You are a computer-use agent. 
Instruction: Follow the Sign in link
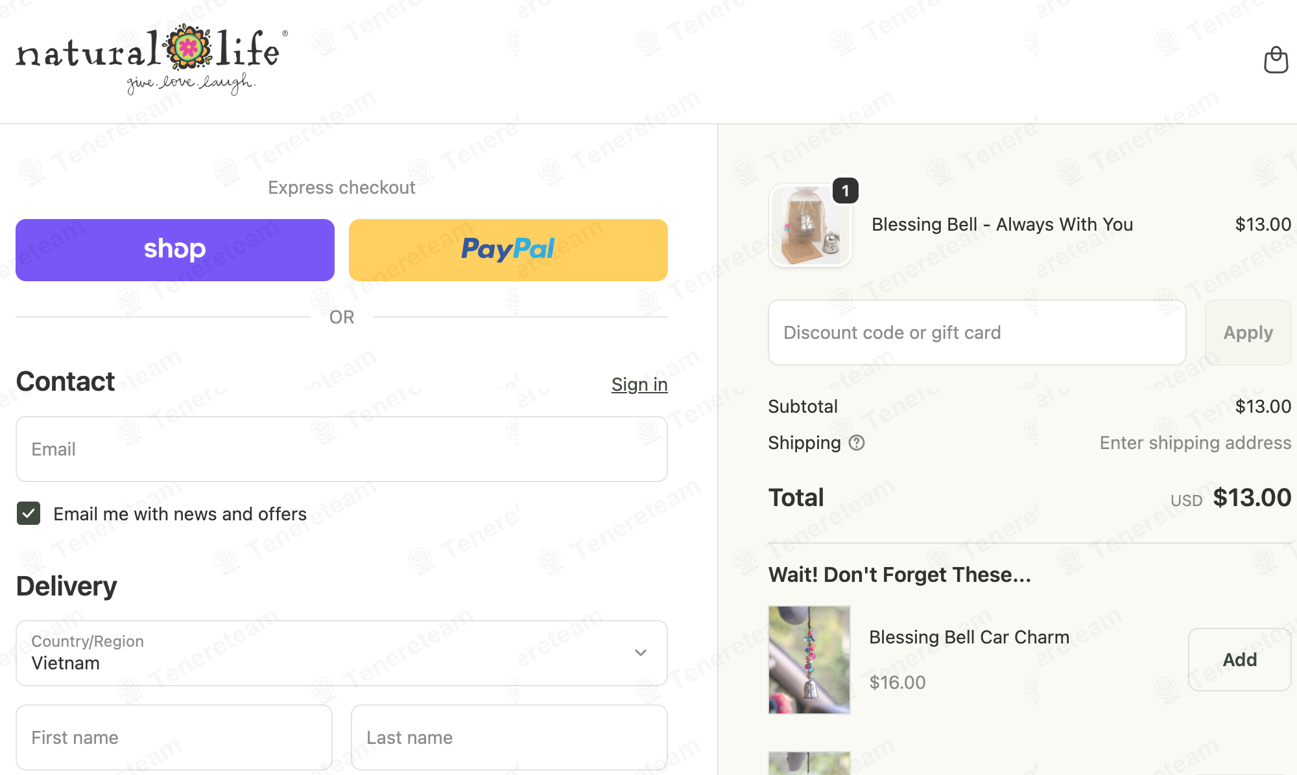point(639,384)
